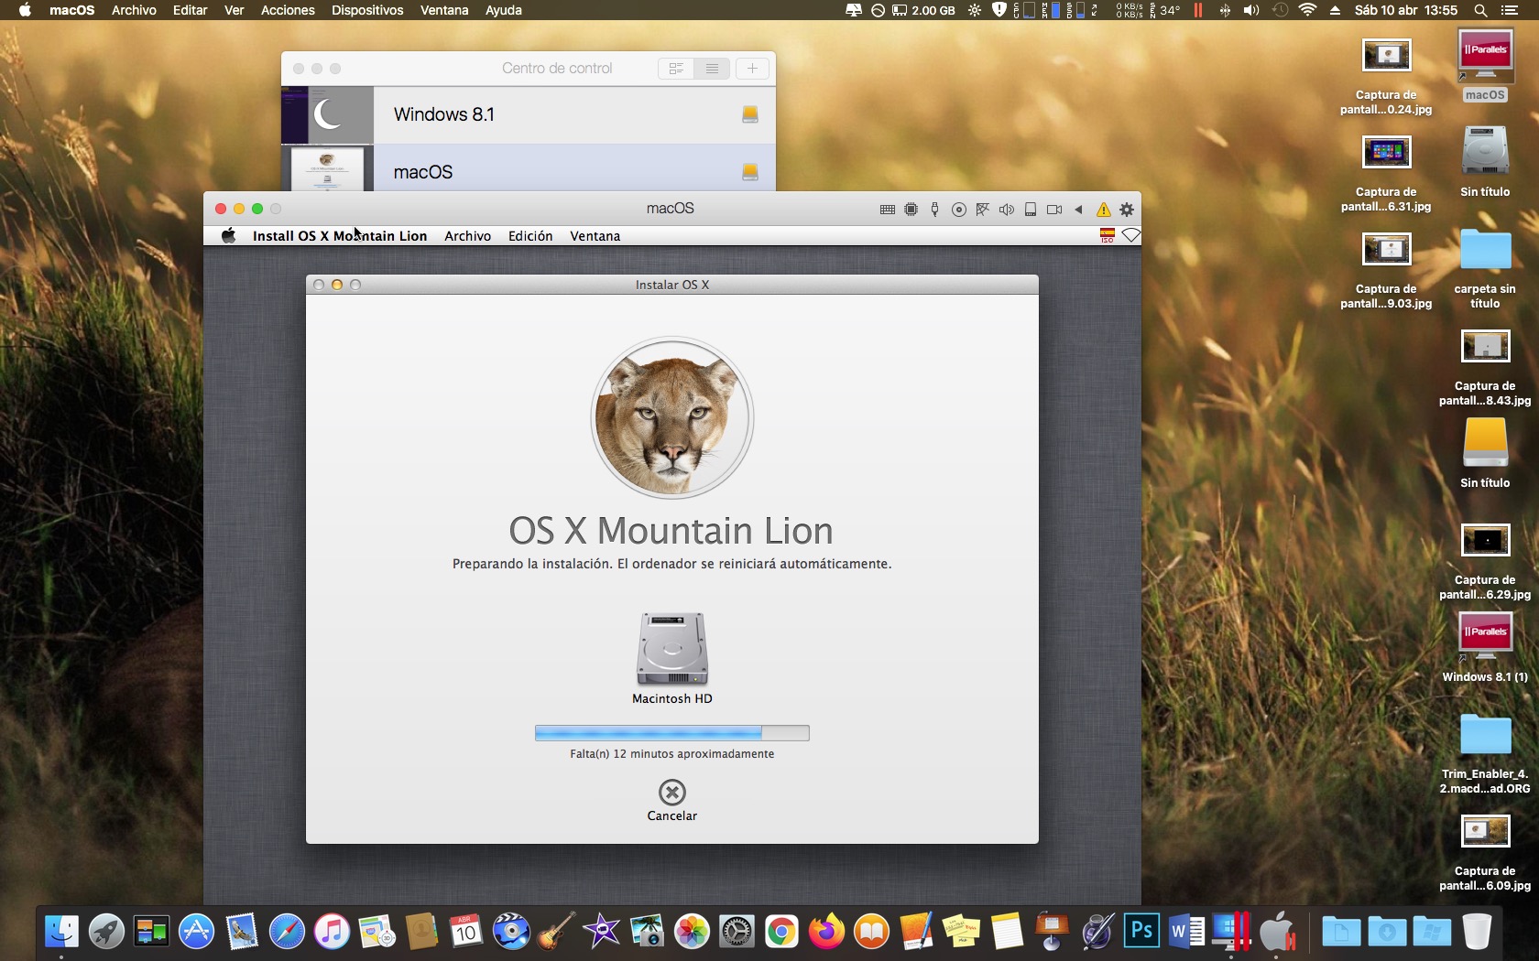This screenshot has width=1539, height=961.
Task: Click the sound speaker icon in VM toolbar
Action: click(1006, 210)
